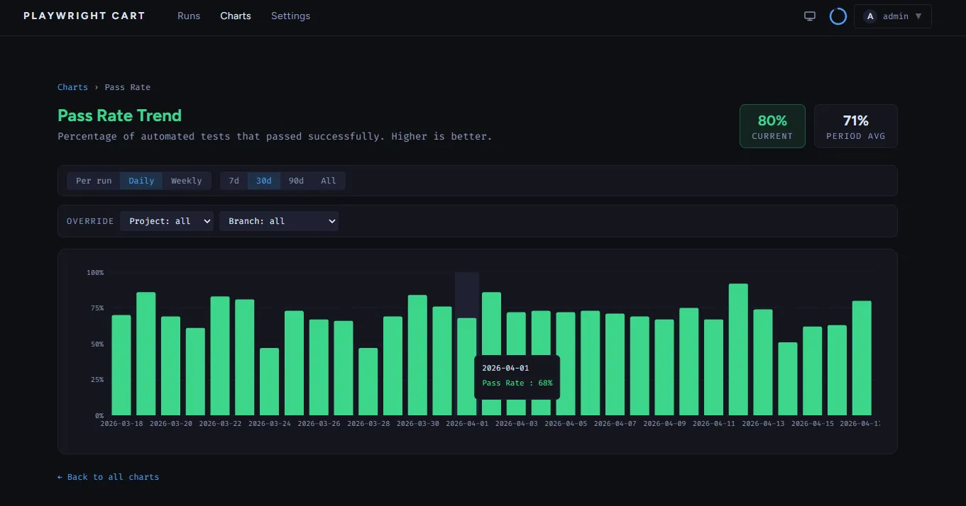
Task: Go to the Runs page
Action: (189, 16)
